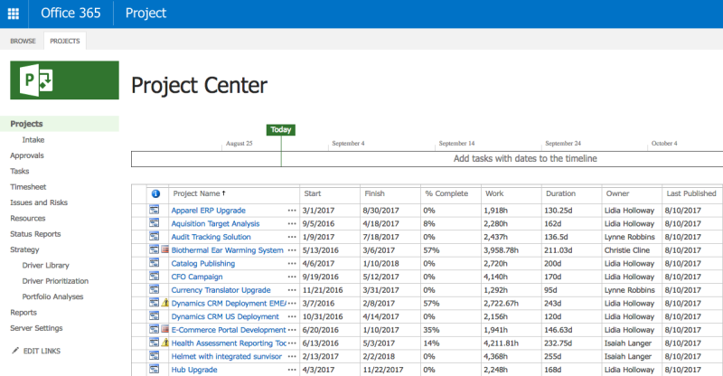This screenshot has width=723, height=376.
Task: Open the Office 365 app launcher grid
Action: coord(14,14)
